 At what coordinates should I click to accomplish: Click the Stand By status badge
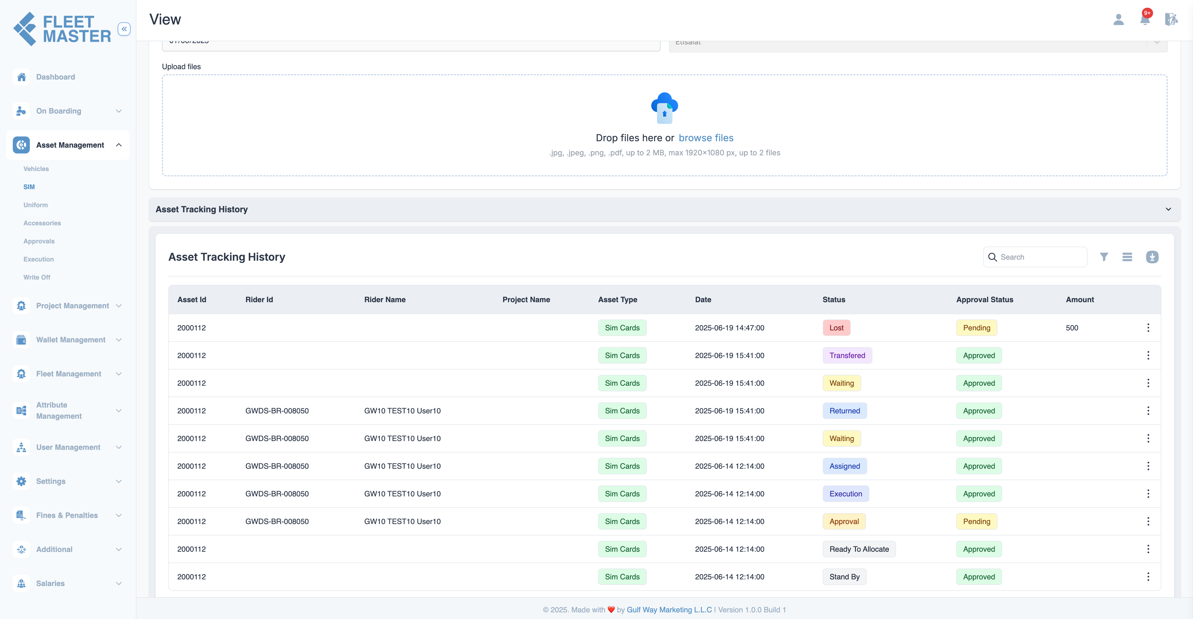[844, 577]
